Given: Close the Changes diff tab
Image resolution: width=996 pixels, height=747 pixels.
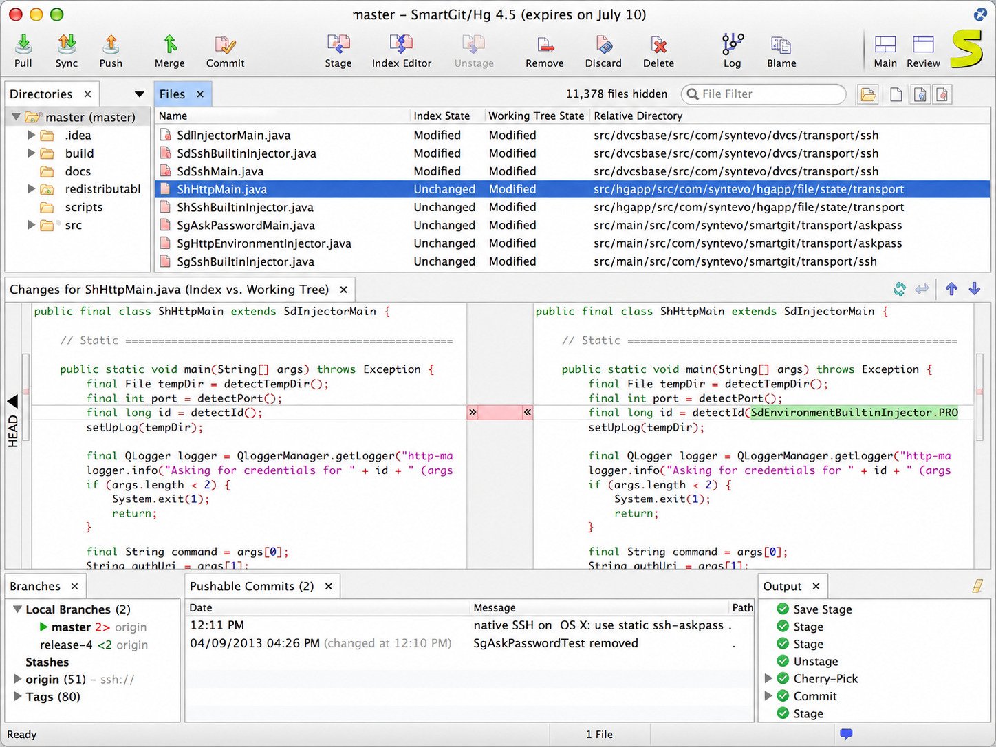Looking at the screenshot, I should [x=343, y=290].
